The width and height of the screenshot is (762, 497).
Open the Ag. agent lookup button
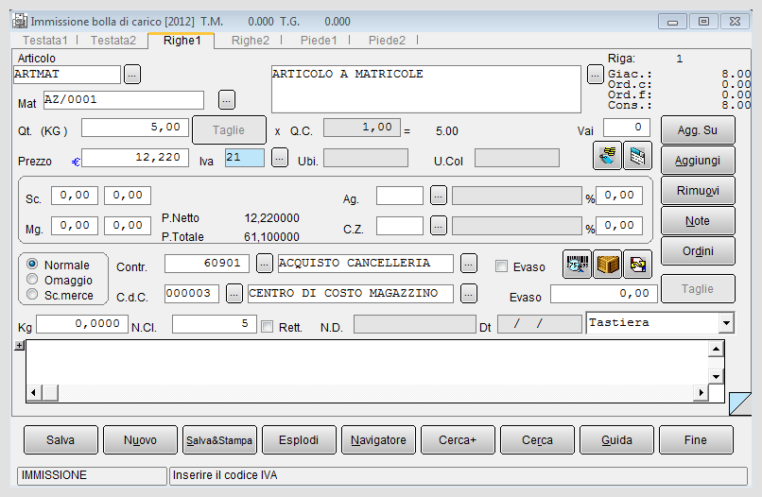pos(439,196)
